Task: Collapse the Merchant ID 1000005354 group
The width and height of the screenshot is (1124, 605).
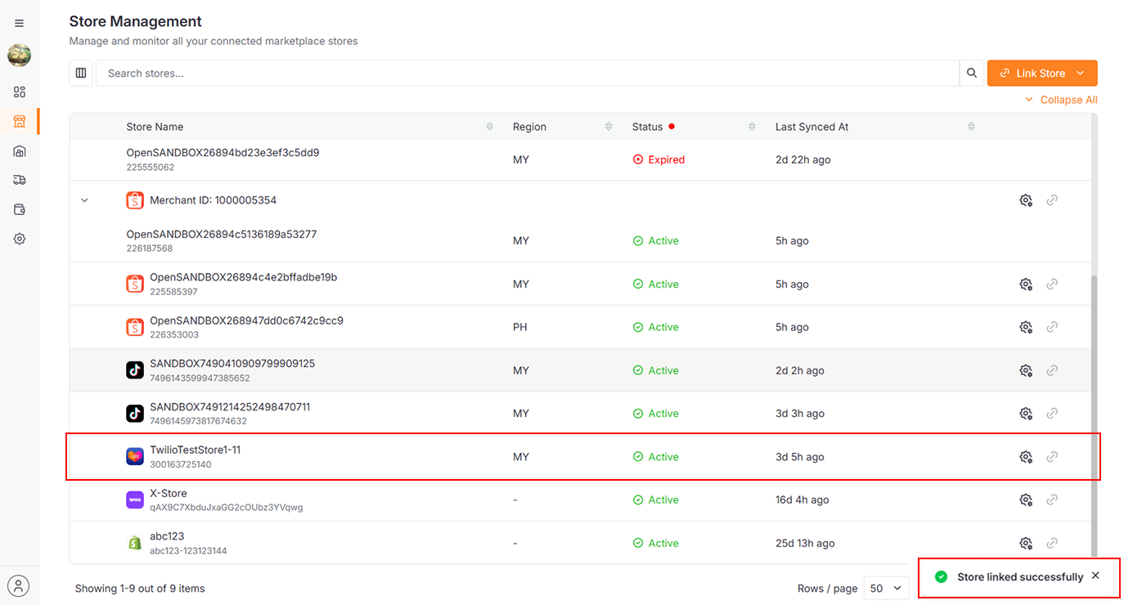Action: [84, 200]
